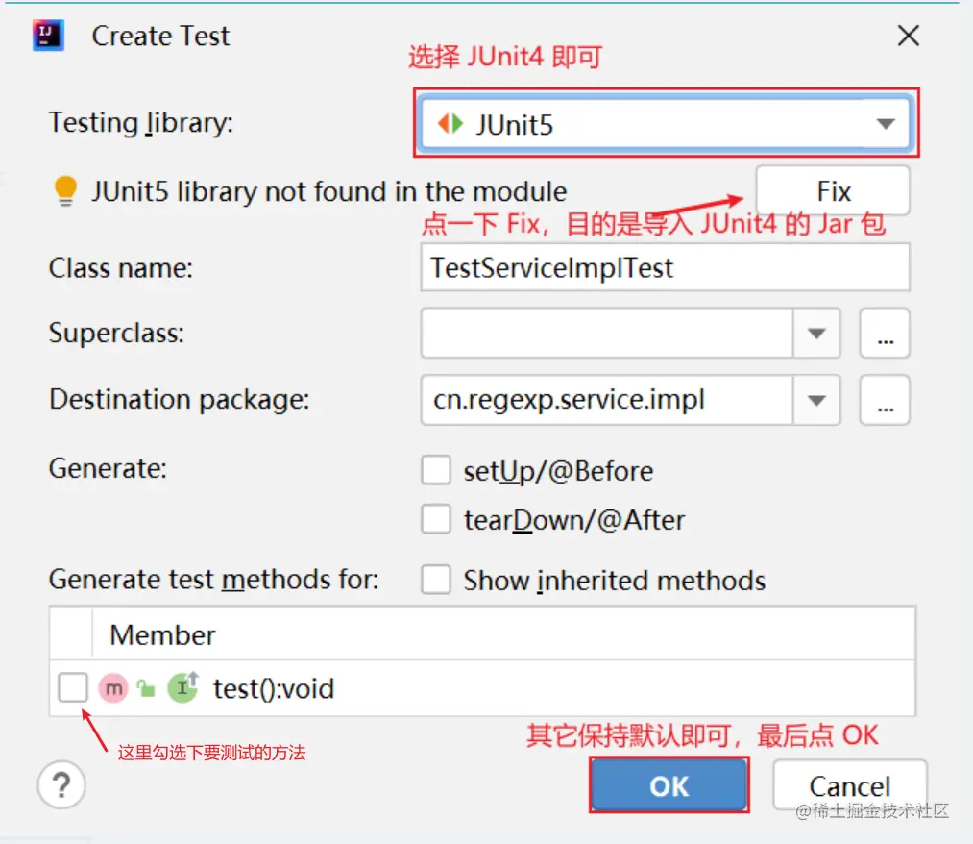Viewport: 973px width, 844px height.
Task: Click the yellow lightbulb warning icon
Action: [x=65, y=190]
